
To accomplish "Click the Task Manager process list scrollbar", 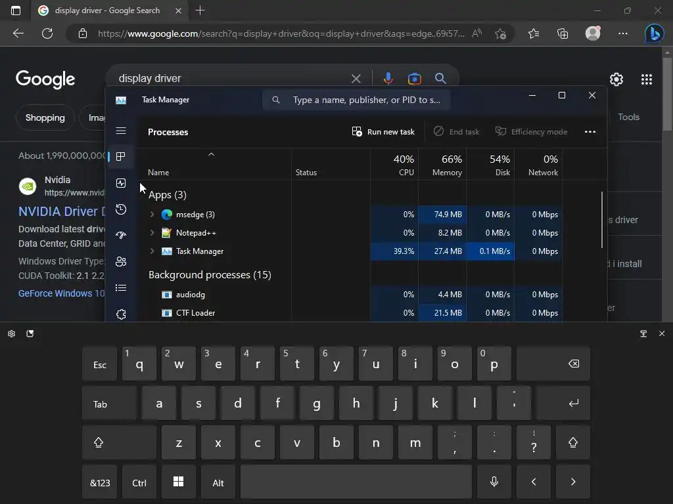I will click(x=602, y=220).
